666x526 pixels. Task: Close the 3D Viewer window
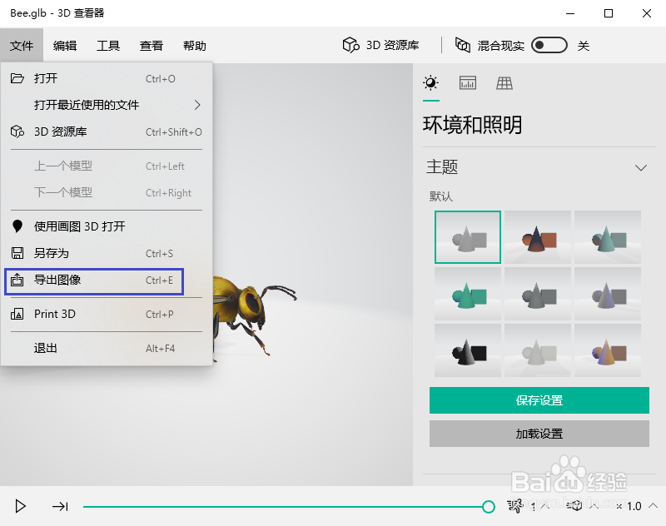(x=647, y=13)
